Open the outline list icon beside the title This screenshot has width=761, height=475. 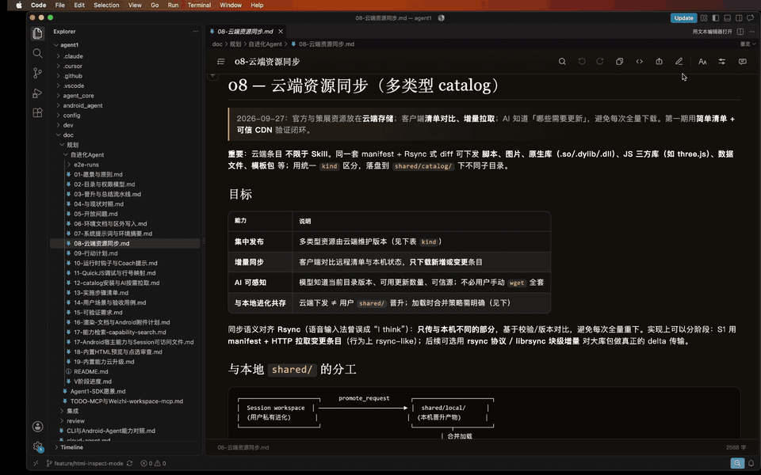(221, 62)
